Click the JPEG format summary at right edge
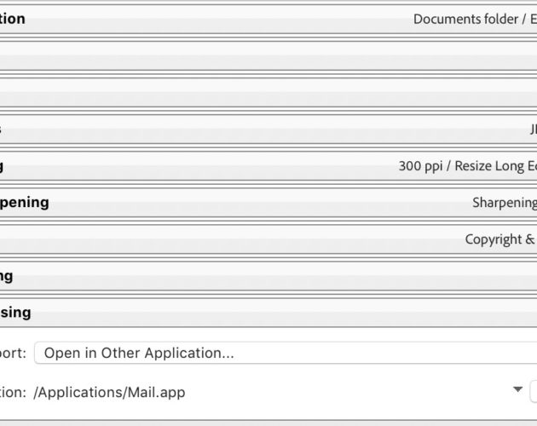The image size is (537, 426). [x=534, y=130]
